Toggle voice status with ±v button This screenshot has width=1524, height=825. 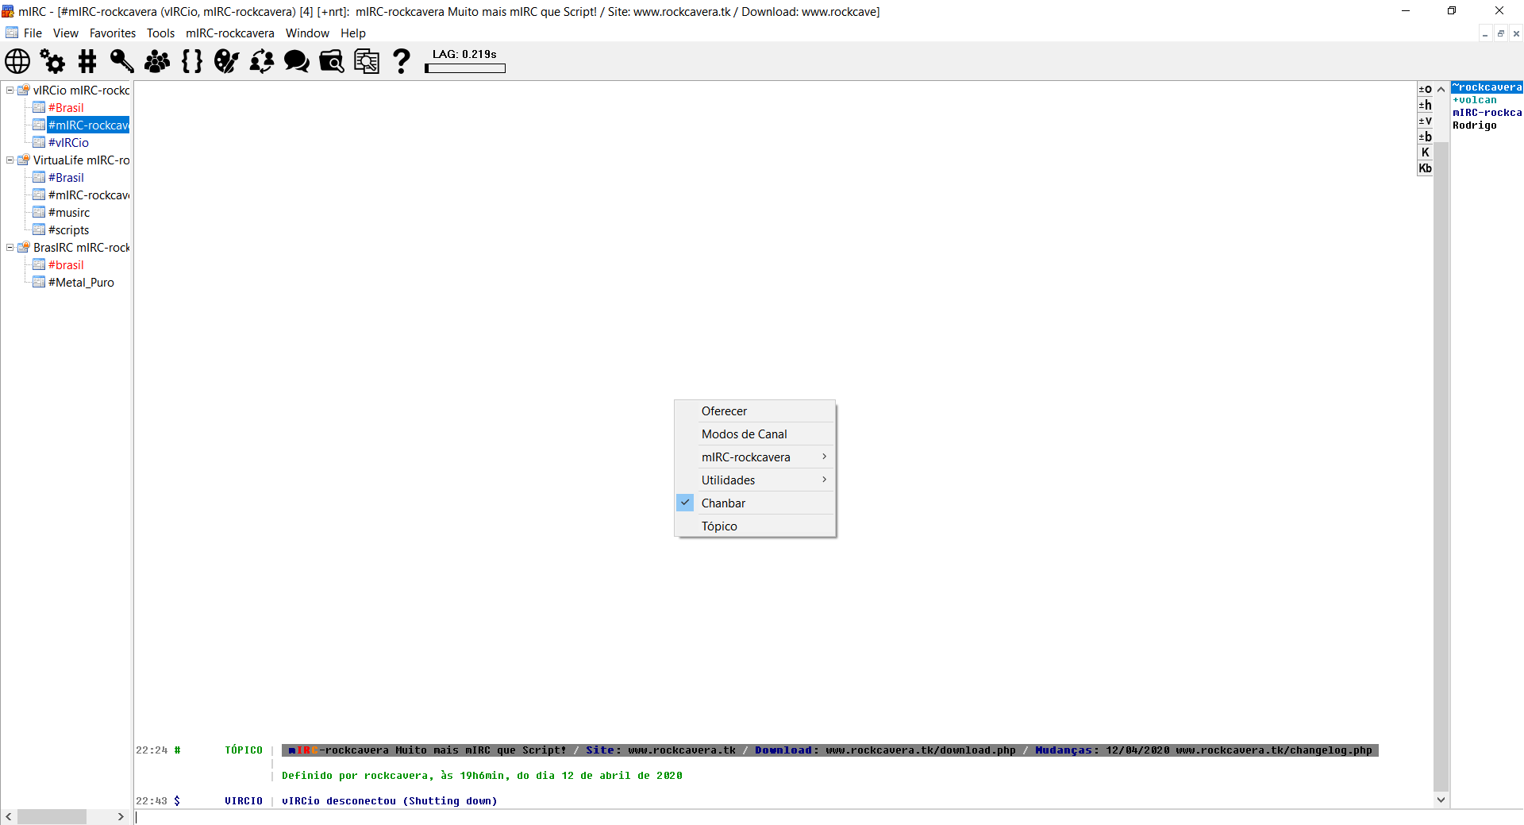point(1425,121)
